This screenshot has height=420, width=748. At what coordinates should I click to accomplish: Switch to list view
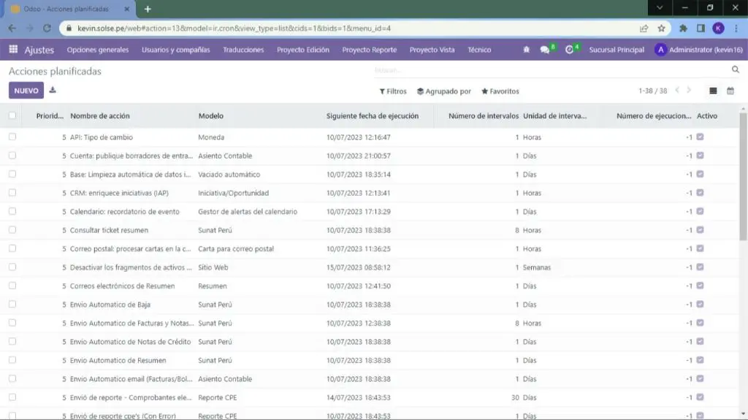tap(713, 91)
